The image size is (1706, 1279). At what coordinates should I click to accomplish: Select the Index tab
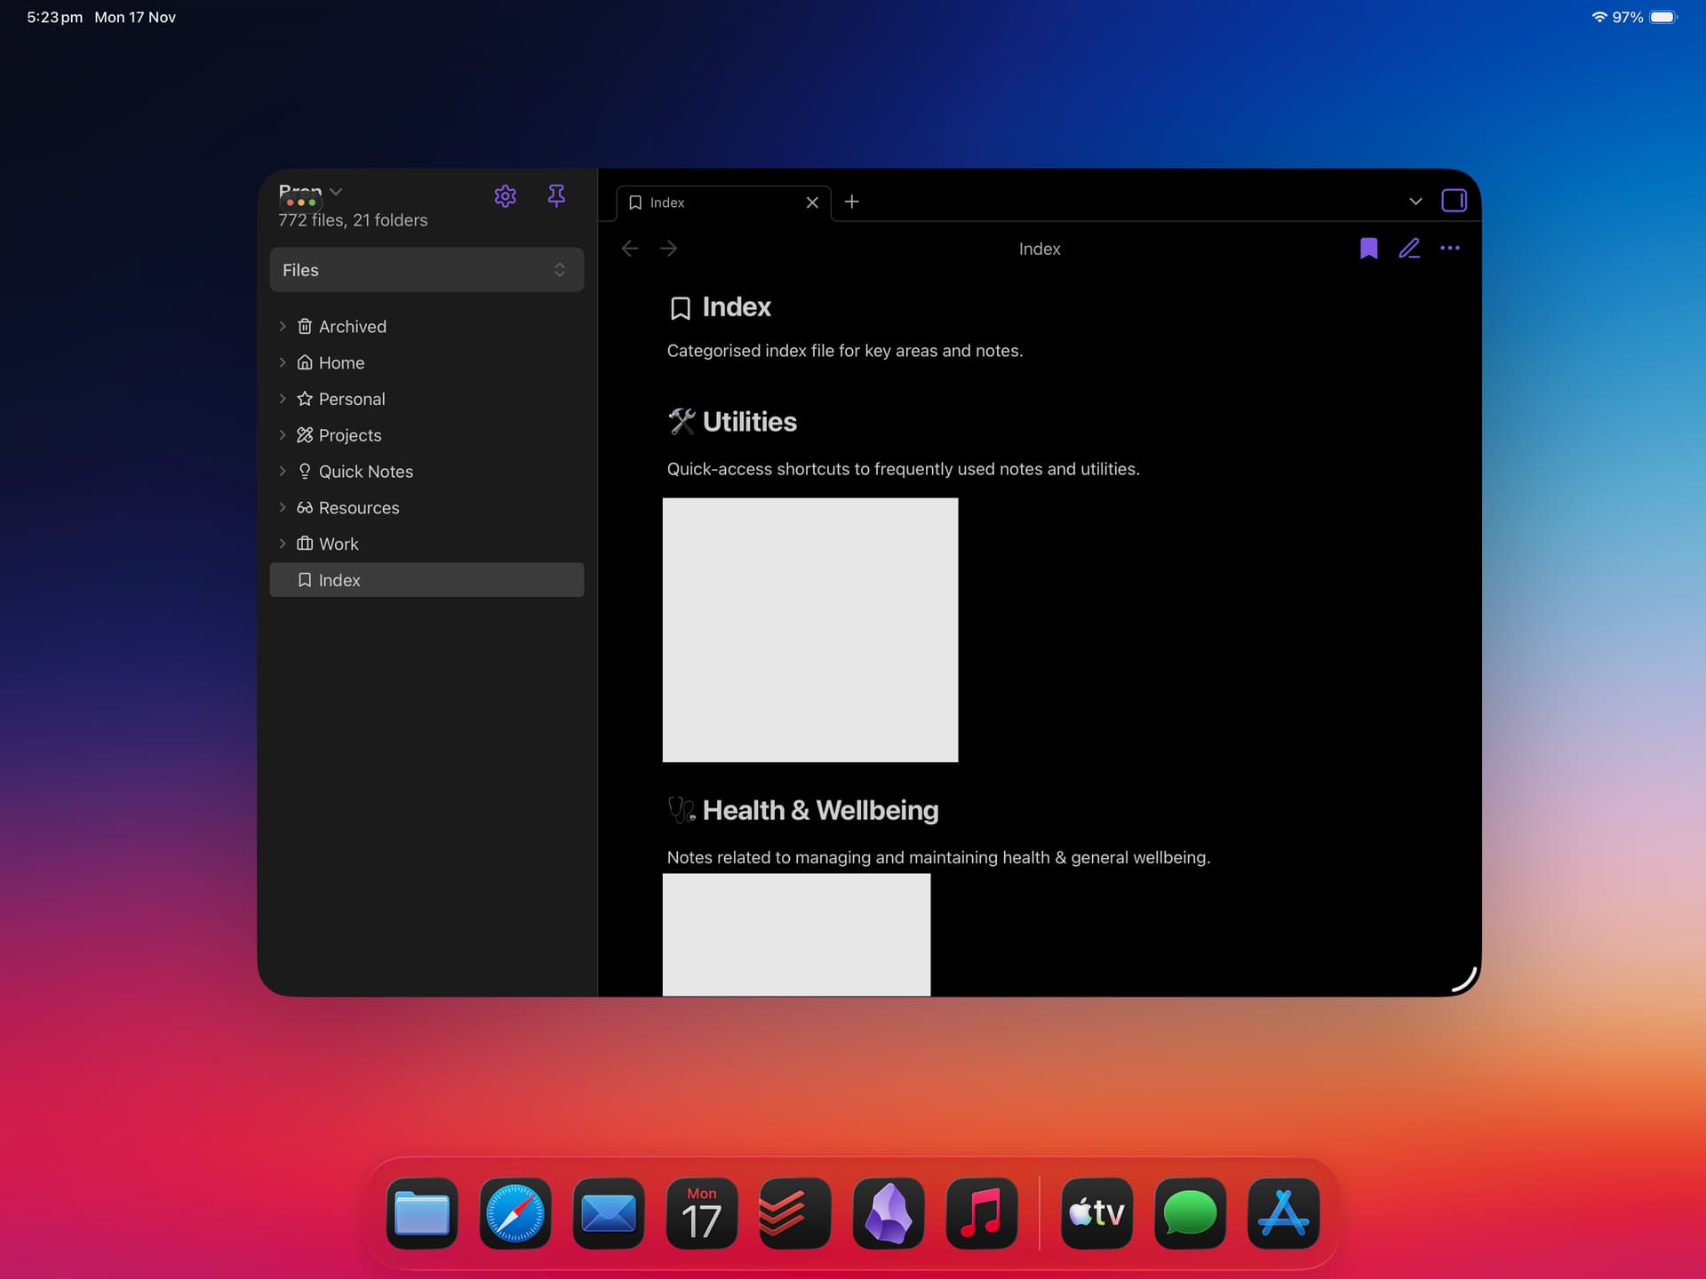[711, 203]
